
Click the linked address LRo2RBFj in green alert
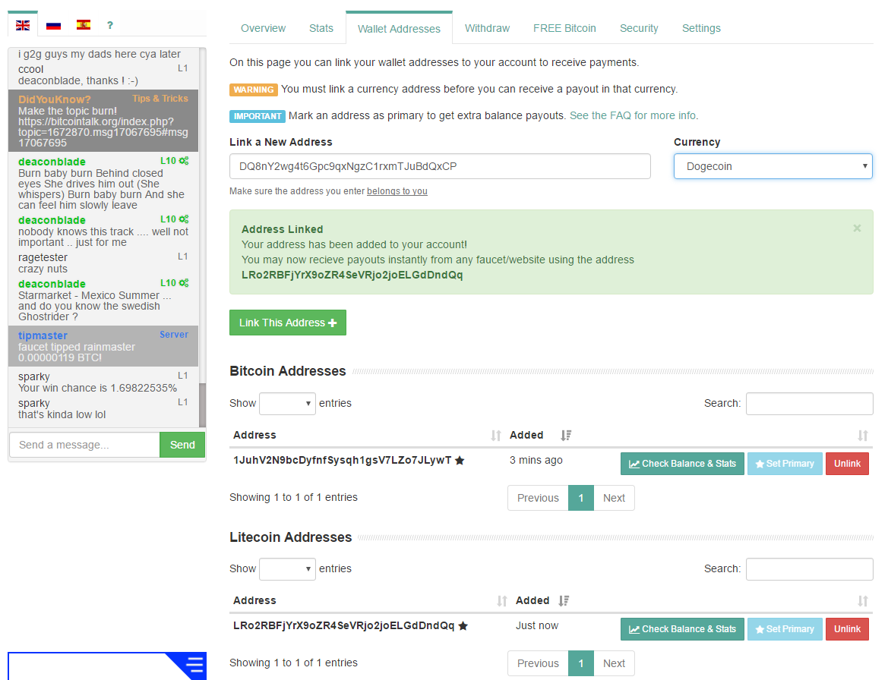tap(352, 275)
